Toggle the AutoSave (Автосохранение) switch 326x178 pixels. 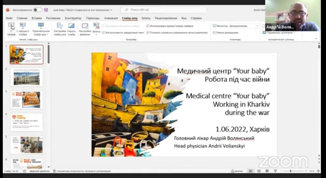(x=38, y=10)
